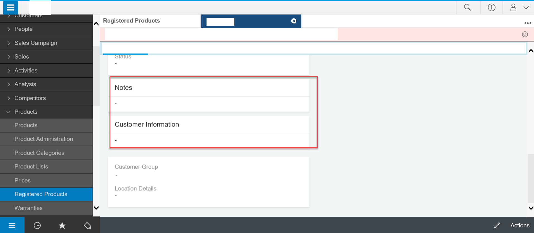The height and width of the screenshot is (233, 534).
Task: Expand the Competitors navigation section
Action: coord(46,98)
